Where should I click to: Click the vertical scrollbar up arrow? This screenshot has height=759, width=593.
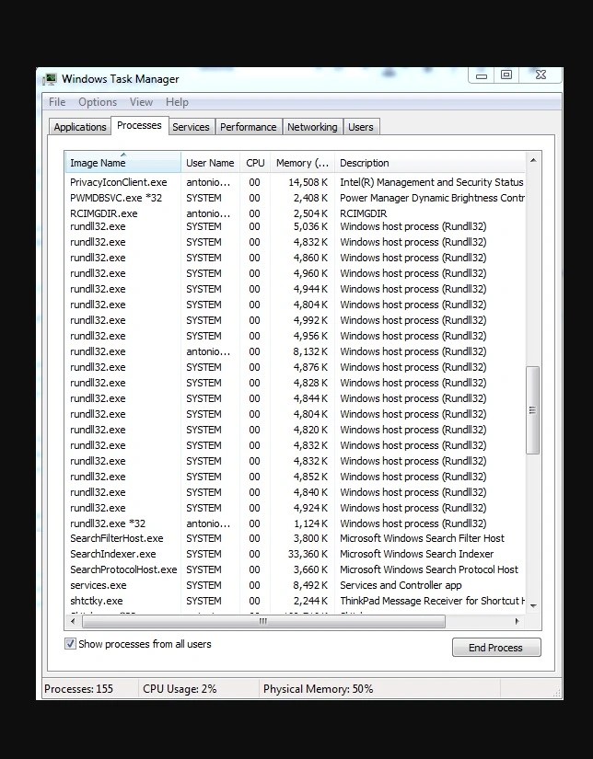tap(533, 160)
